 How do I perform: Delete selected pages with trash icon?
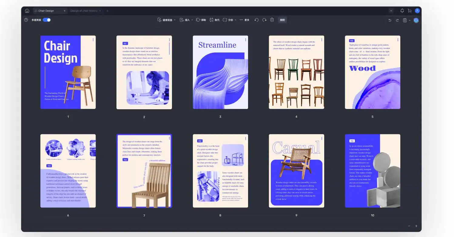pos(272,20)
